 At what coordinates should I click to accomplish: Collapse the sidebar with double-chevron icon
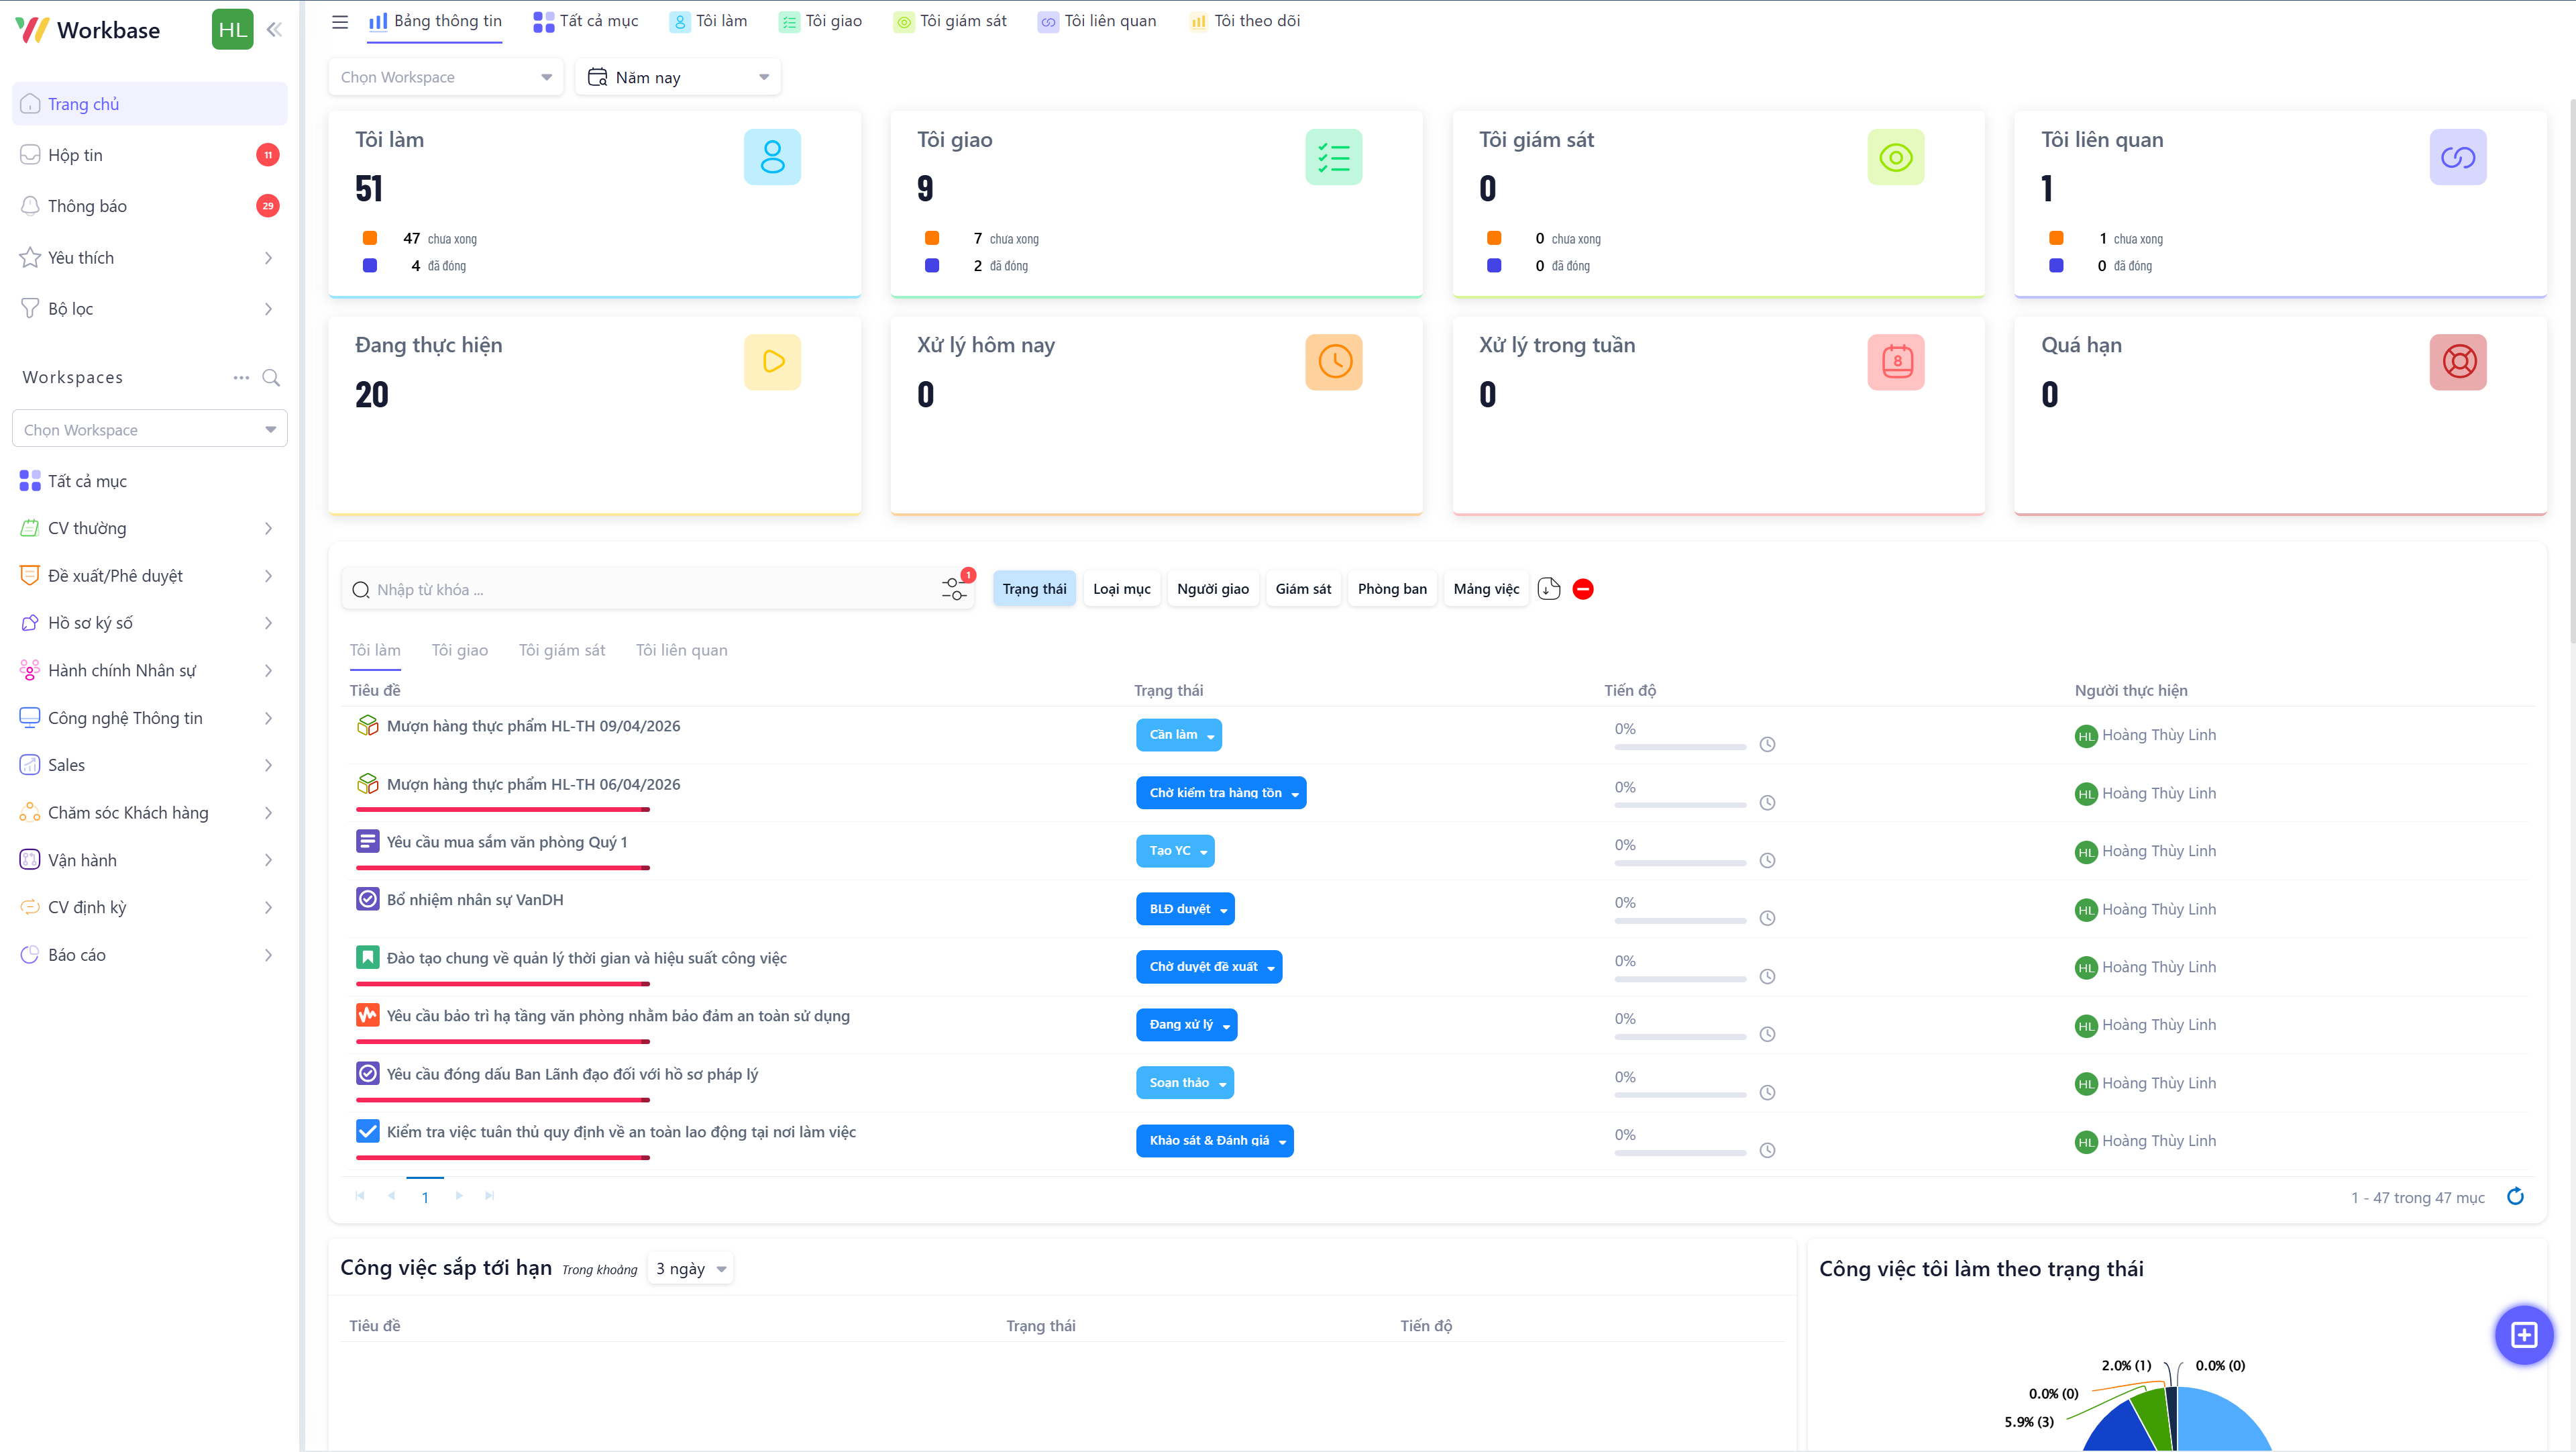pyautogui.click(x=274, y=30)
